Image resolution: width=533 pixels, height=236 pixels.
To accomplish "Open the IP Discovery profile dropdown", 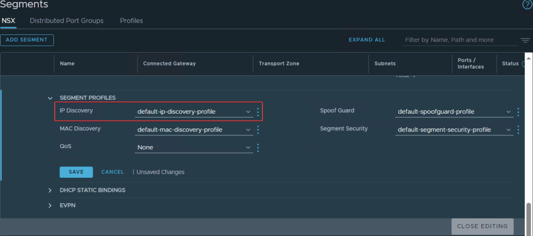I will (194, 112).
